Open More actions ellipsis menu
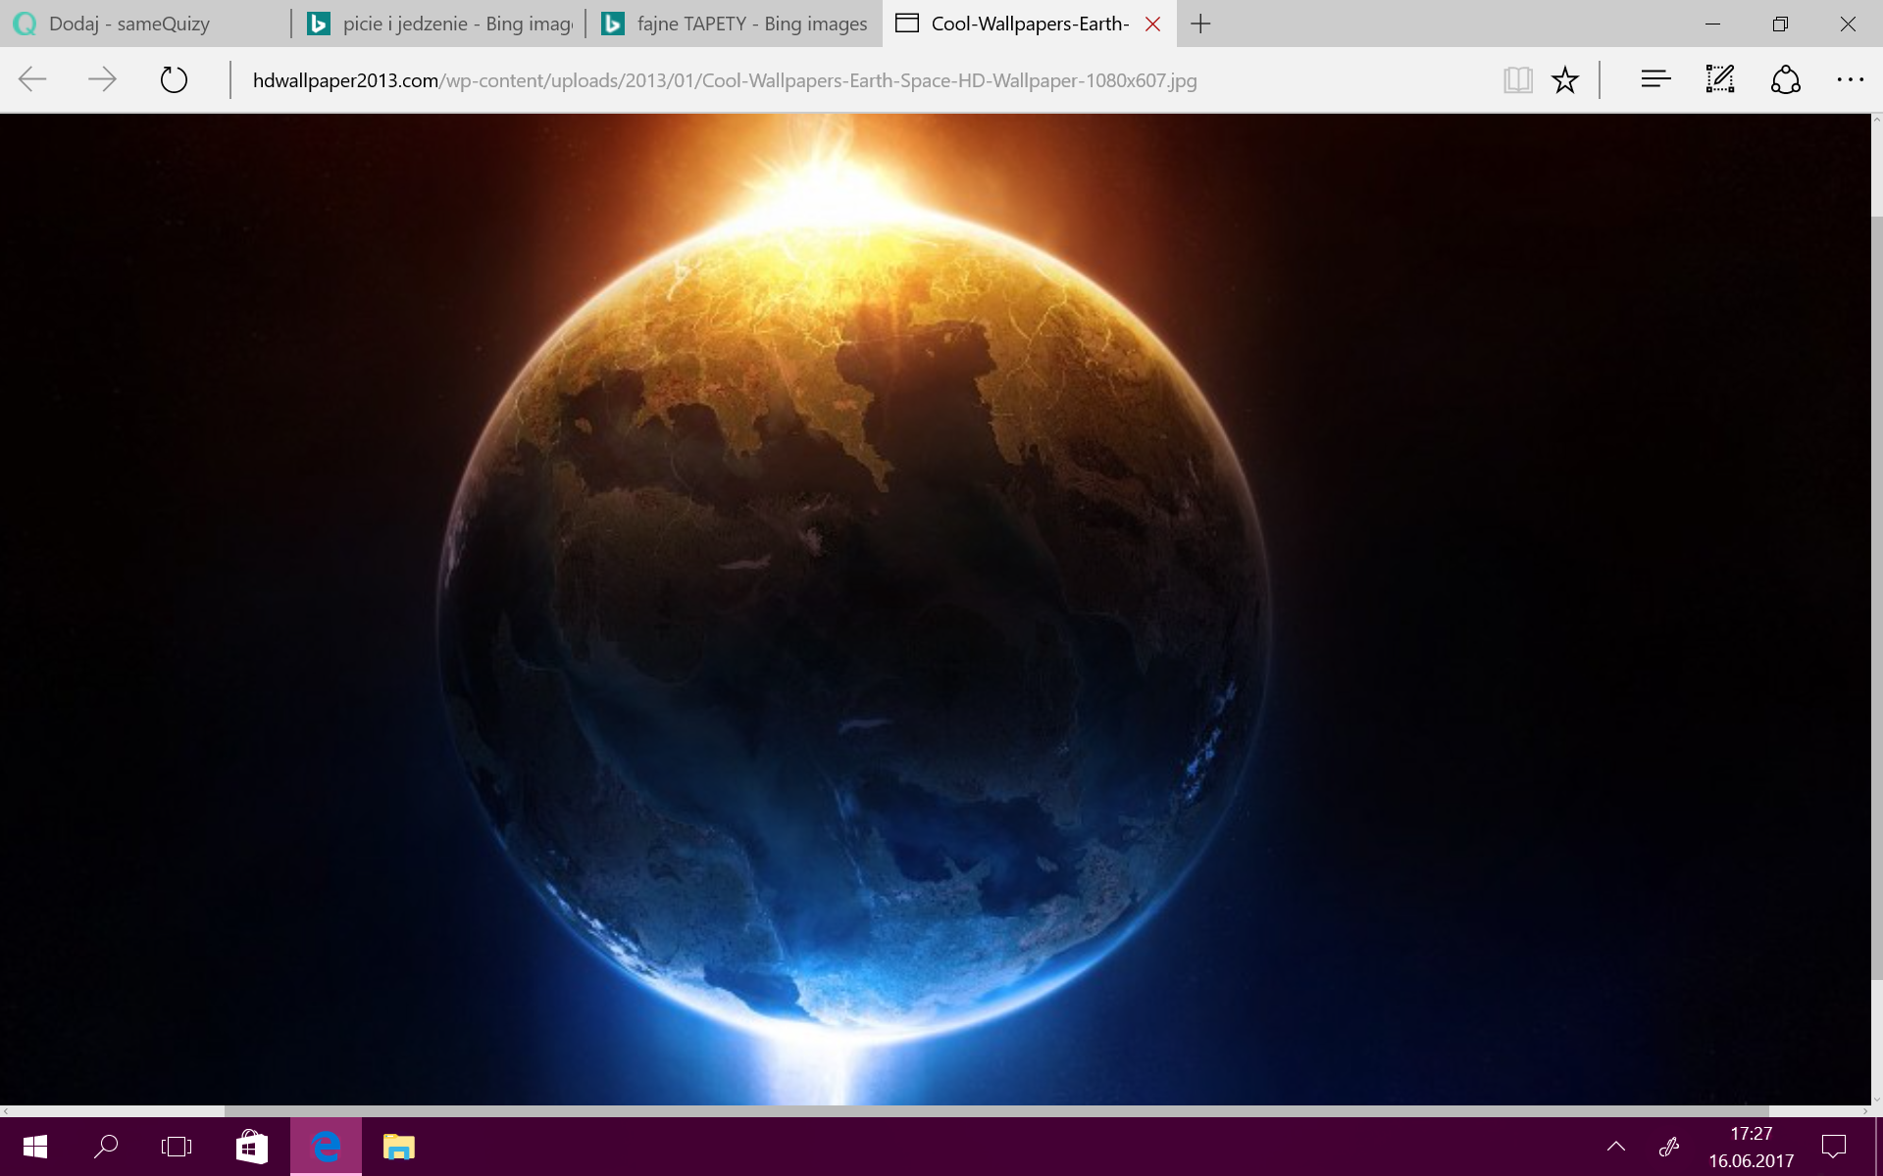The image size is (1883, 1176). 1850,79
